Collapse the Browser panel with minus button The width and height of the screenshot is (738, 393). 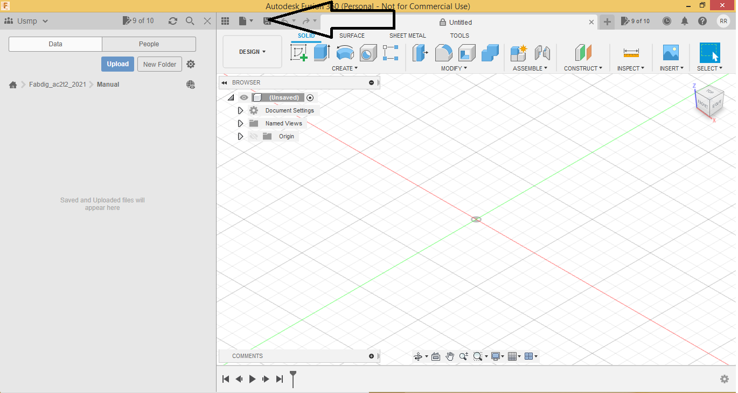click(x=371, y=82)
